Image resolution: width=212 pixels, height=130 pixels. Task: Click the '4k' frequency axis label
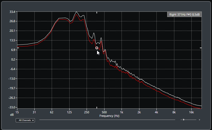click(156, 112)
